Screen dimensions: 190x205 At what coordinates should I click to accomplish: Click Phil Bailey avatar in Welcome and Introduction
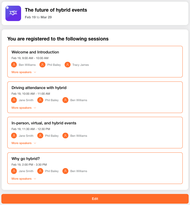click(x=42, y=64)
